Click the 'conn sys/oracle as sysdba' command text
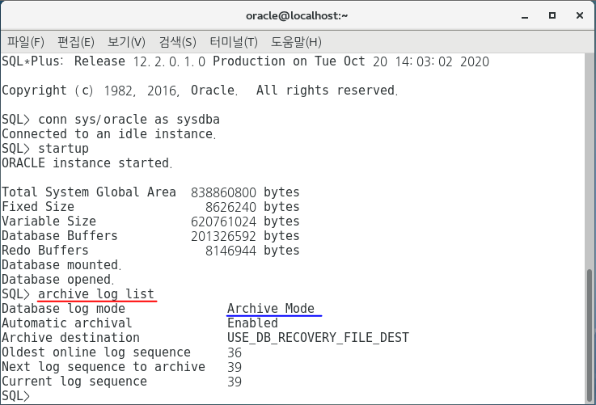Image resolution: width=596 pixels, height=405 pixels. click(129, 120)
